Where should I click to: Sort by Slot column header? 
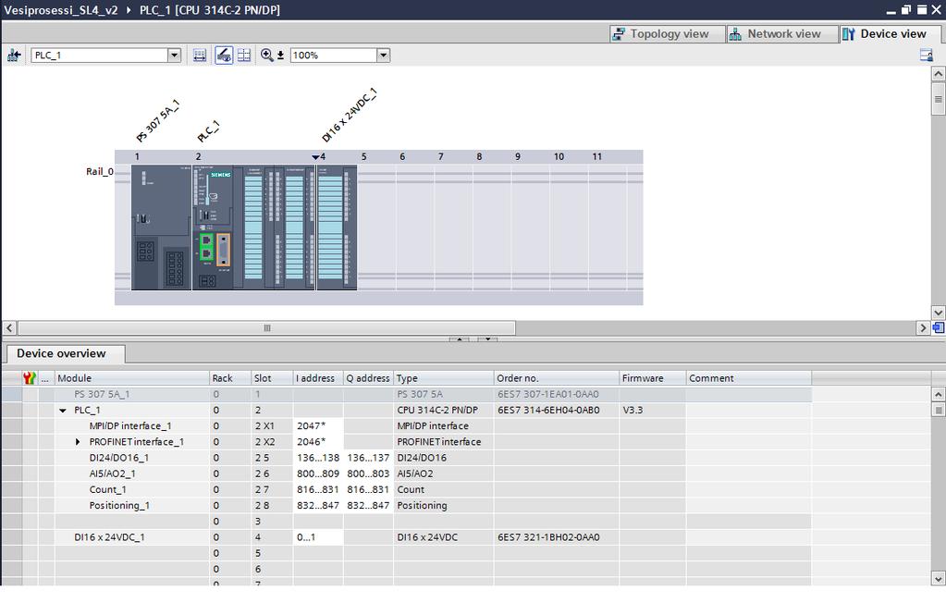(272, 378)
